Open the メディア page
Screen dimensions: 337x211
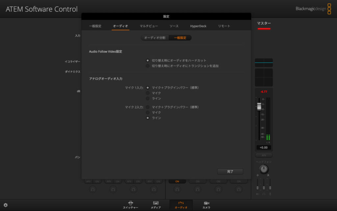[x=156, y=205]
